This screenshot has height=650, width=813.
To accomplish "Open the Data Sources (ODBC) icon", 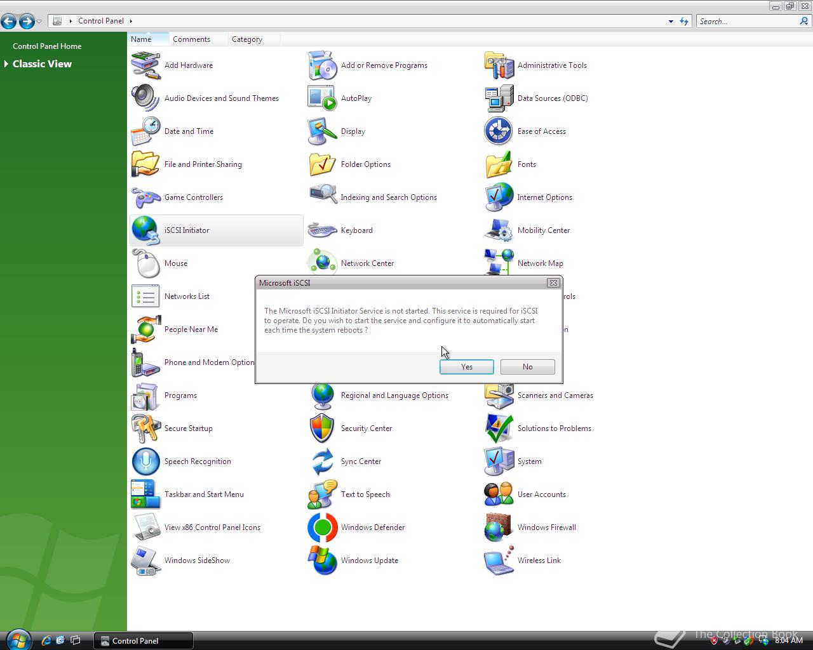I will click(499, 98).
